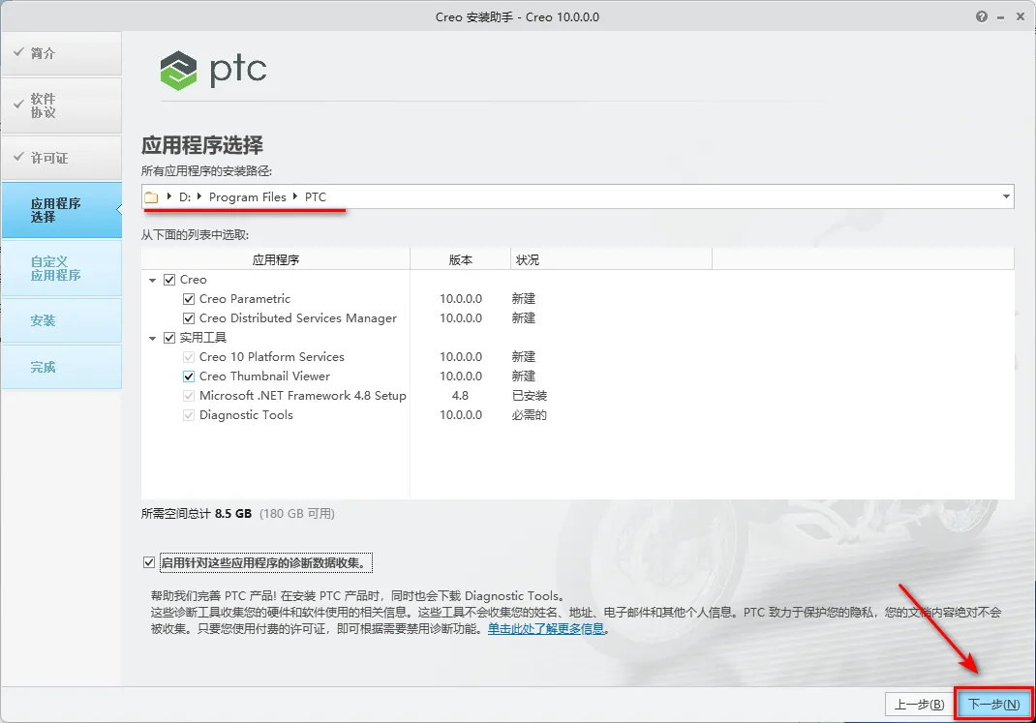Go to the 软件协议 step

61,105
